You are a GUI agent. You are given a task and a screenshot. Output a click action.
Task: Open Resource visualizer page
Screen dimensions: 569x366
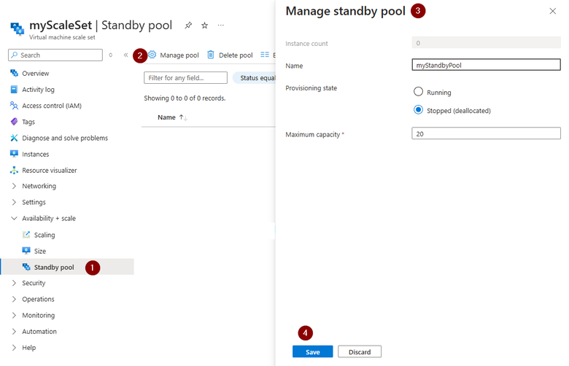pos(50,170)
